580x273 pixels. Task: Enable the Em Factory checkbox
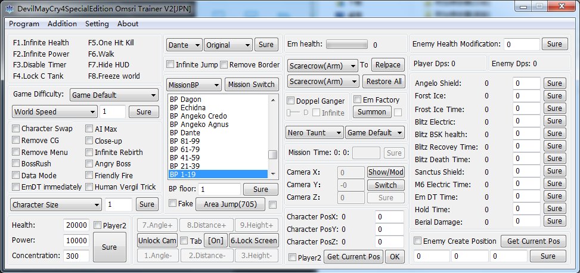coord(357,100)
